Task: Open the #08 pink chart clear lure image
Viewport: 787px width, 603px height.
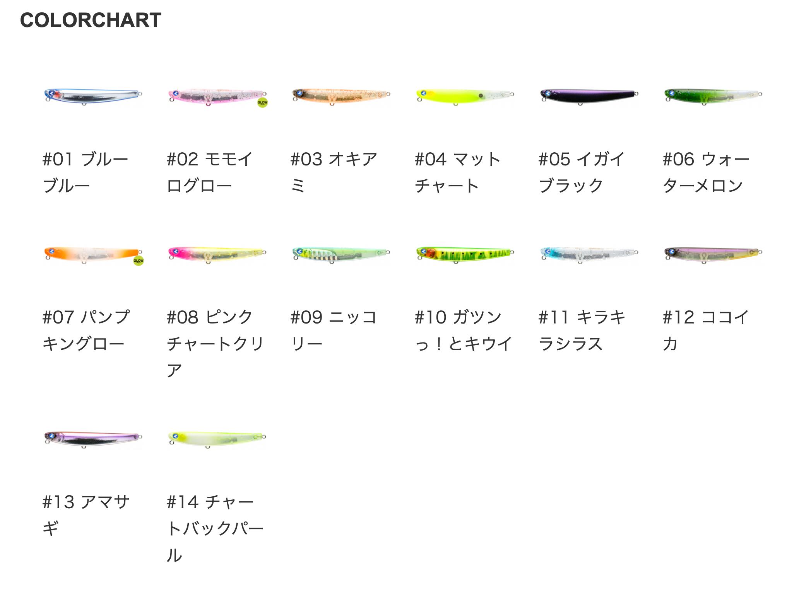Action: pos(216,254)
